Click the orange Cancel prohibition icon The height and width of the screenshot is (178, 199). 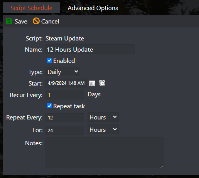pyautogui.click(x=36, y=21)
